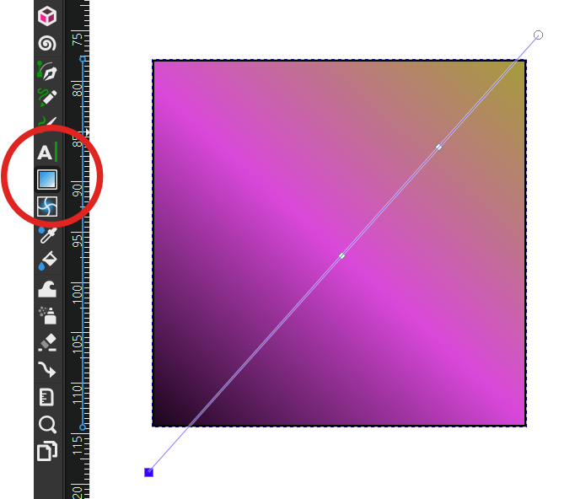Click the circular gradient end handle
The image size is (575, 499).
coord(539,35)
